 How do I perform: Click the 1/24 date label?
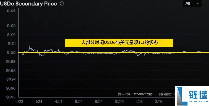point(39,102)
